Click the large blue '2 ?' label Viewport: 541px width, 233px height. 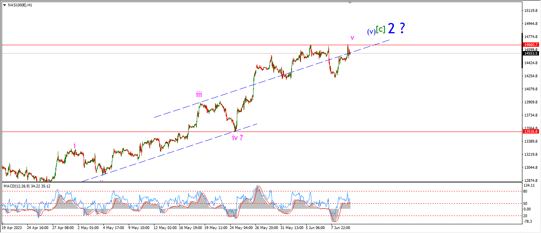pos(396,28)
